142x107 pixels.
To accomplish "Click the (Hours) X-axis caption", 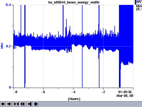I will 74,99.
